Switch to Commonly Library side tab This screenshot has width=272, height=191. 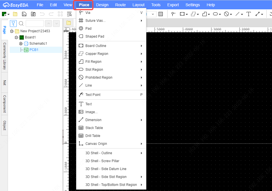click(x=5, y=56)
